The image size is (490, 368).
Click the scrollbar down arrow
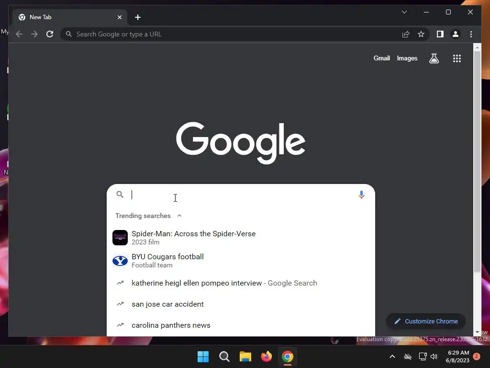[x=477, y=333]
